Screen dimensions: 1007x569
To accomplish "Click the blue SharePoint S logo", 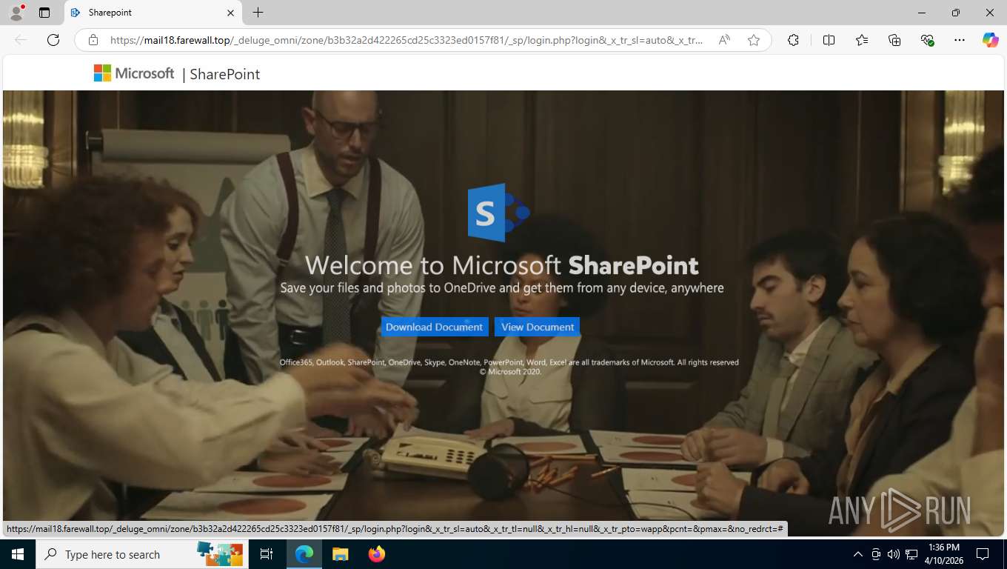I will (498, 213).
